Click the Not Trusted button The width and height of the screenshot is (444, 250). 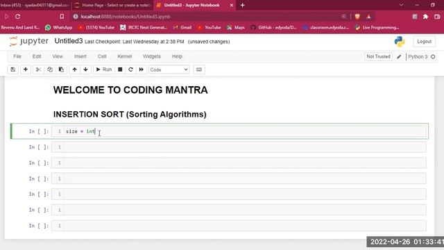click(378, 57)
